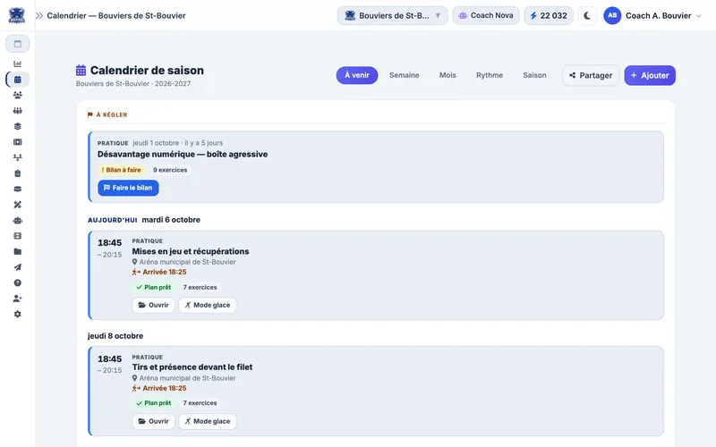Open the crossed tools icon in sidebar

click(x=17, y=205)
